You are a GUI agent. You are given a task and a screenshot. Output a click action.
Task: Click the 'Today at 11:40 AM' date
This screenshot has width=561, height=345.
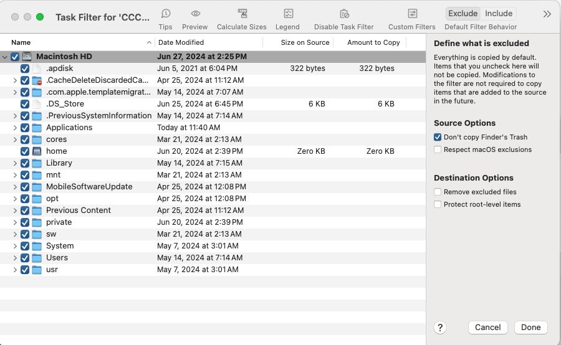pyautogui.click(x=188, y=128)
